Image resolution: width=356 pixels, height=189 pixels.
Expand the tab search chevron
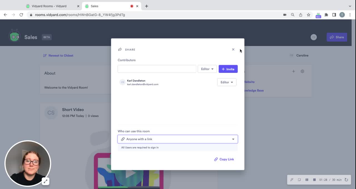point(350,6)
